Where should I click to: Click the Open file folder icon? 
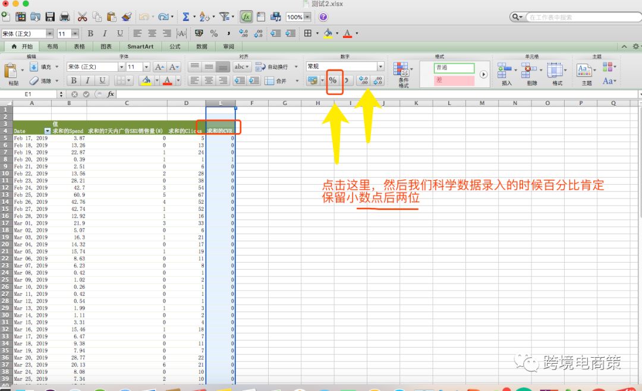point(35,17)
